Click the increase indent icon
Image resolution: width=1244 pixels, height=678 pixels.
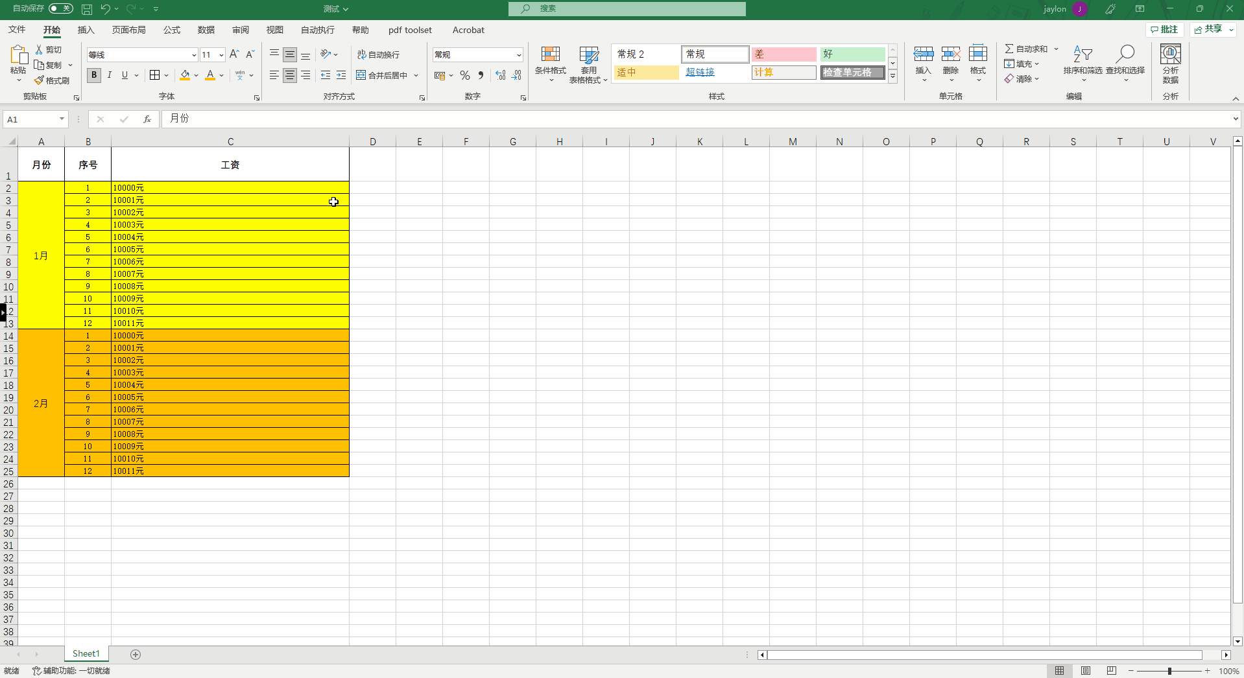pyautogui.click(x=341, y=75)
